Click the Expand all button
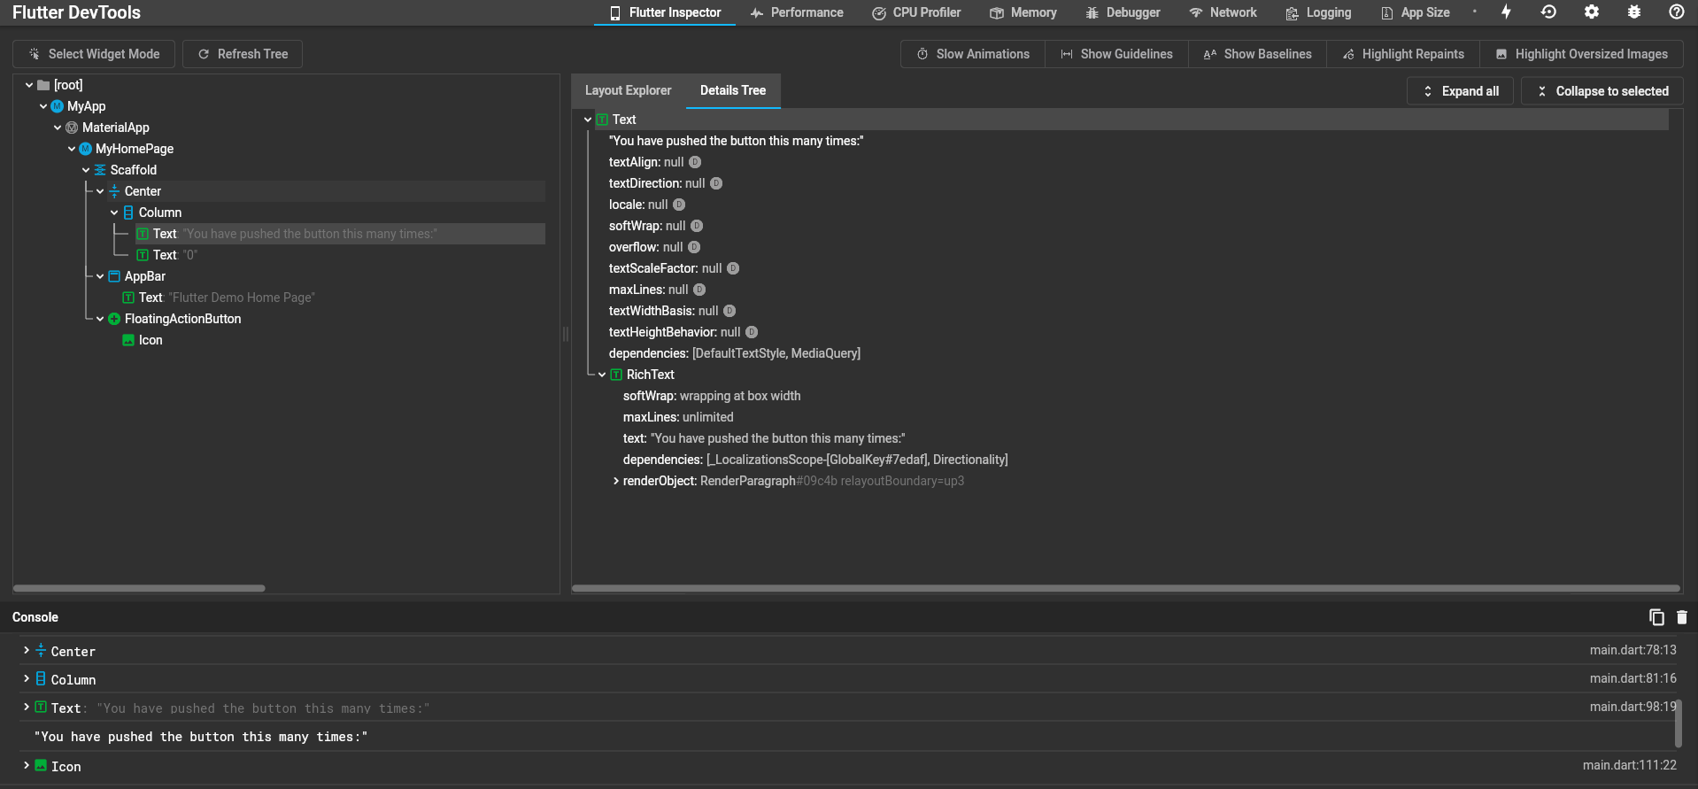The width and height of the screenshot is (1698, 789). point(1460,91)
